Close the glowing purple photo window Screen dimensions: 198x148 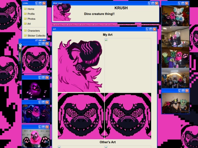tap(47, 77)
